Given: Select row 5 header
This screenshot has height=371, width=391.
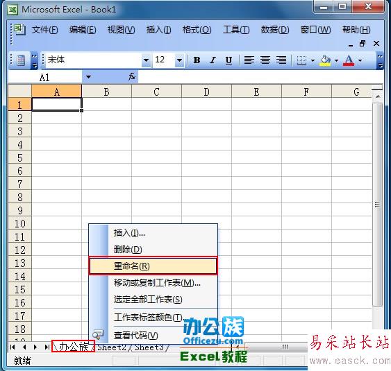Looking at the screenshot, I should (20, 157).
